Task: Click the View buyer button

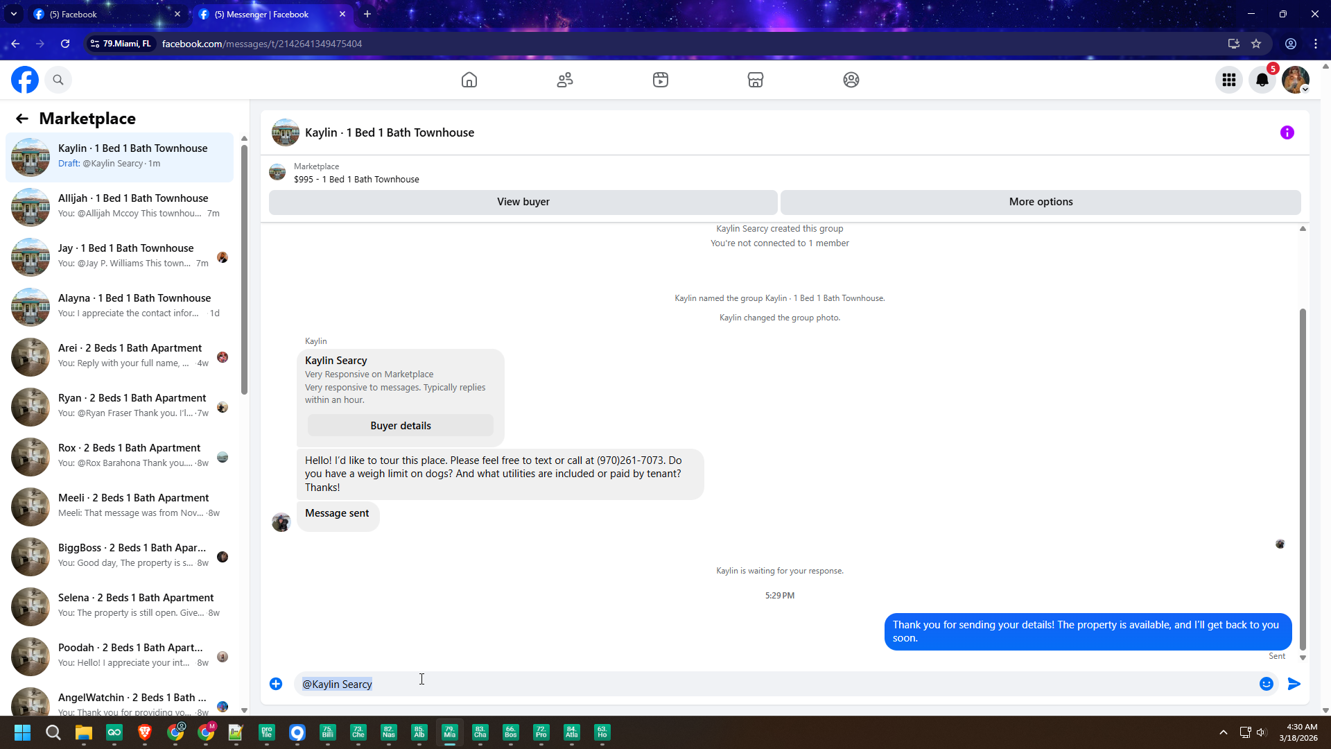Action: click(x=523, y=202)
